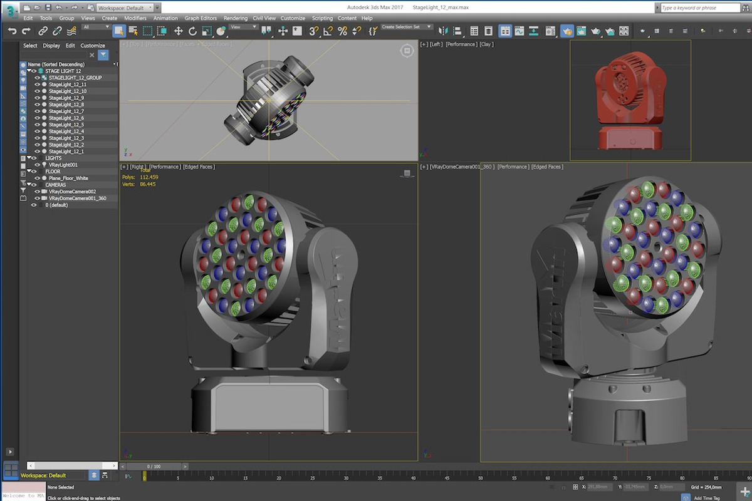Screen dimensions: 752x501
Task: Open the Curve Editor
Action: coord(520,31)
